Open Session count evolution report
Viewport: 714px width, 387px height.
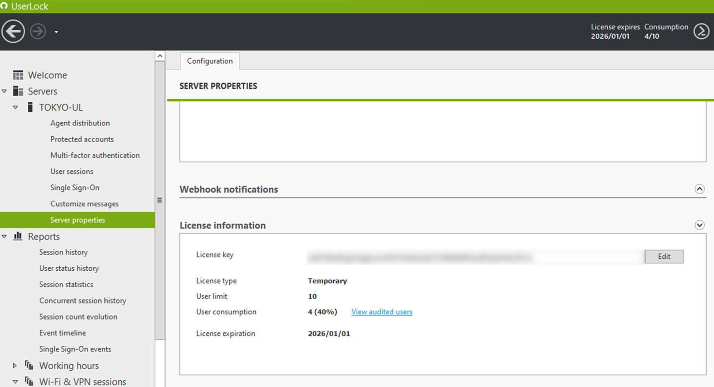(x=78, y=317)
